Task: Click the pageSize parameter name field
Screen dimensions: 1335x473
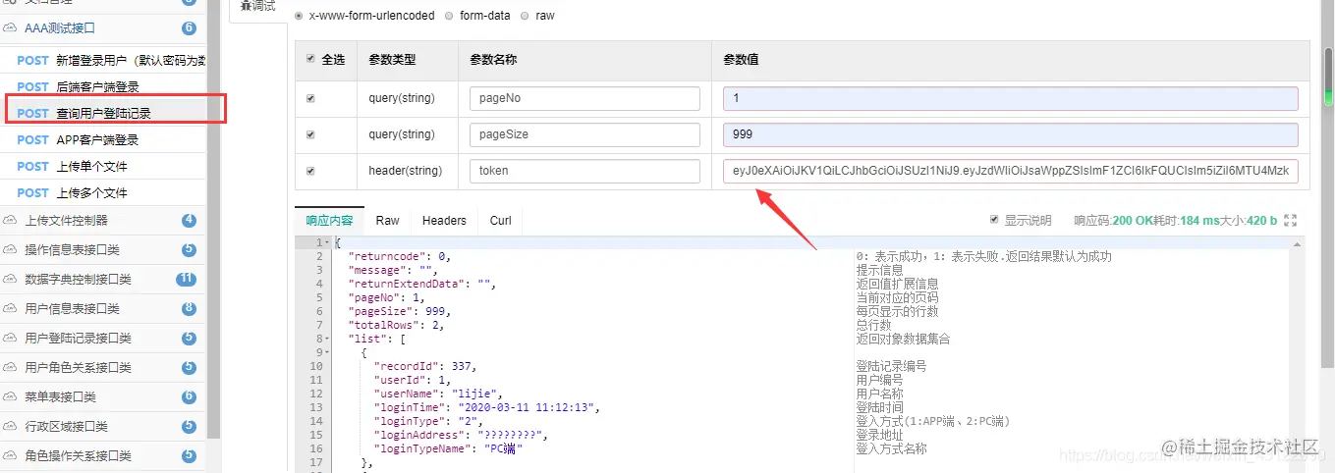Action: point(584,134)
